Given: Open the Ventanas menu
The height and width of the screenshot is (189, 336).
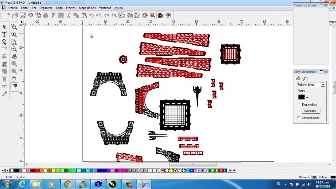Looking at the screenshot, I should 105,8.
